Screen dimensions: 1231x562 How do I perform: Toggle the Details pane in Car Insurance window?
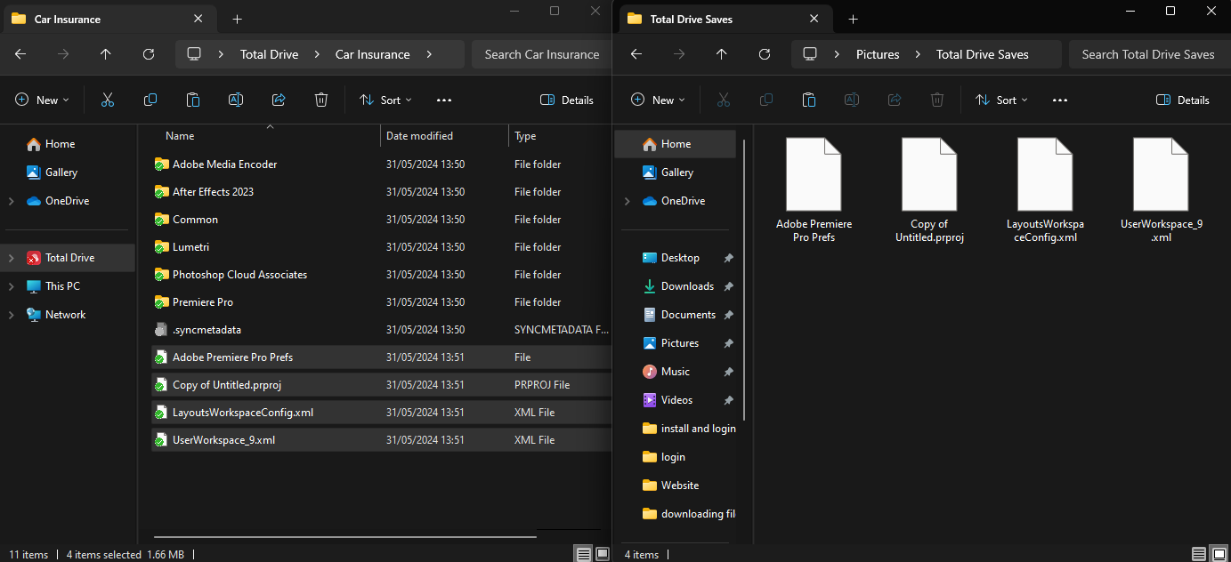[x=567, y=100]
